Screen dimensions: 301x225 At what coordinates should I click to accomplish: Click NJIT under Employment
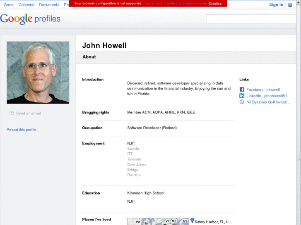point(131,143)
